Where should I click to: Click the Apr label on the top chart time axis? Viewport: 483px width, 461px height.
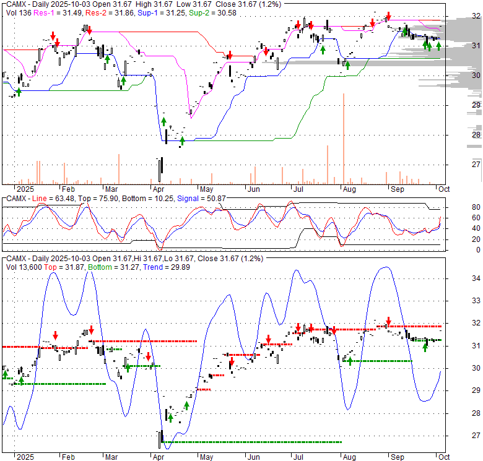coord(159,189)
